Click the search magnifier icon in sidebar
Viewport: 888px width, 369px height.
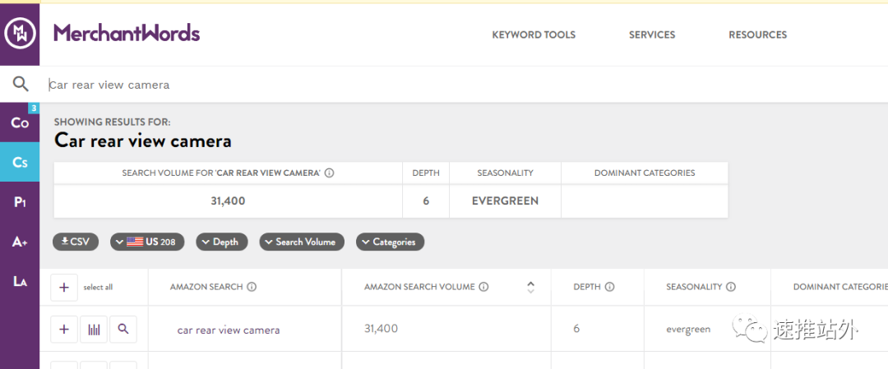20,84
